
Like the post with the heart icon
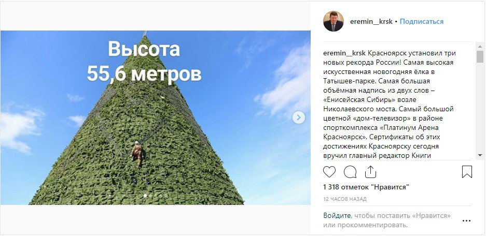[329, 172]
